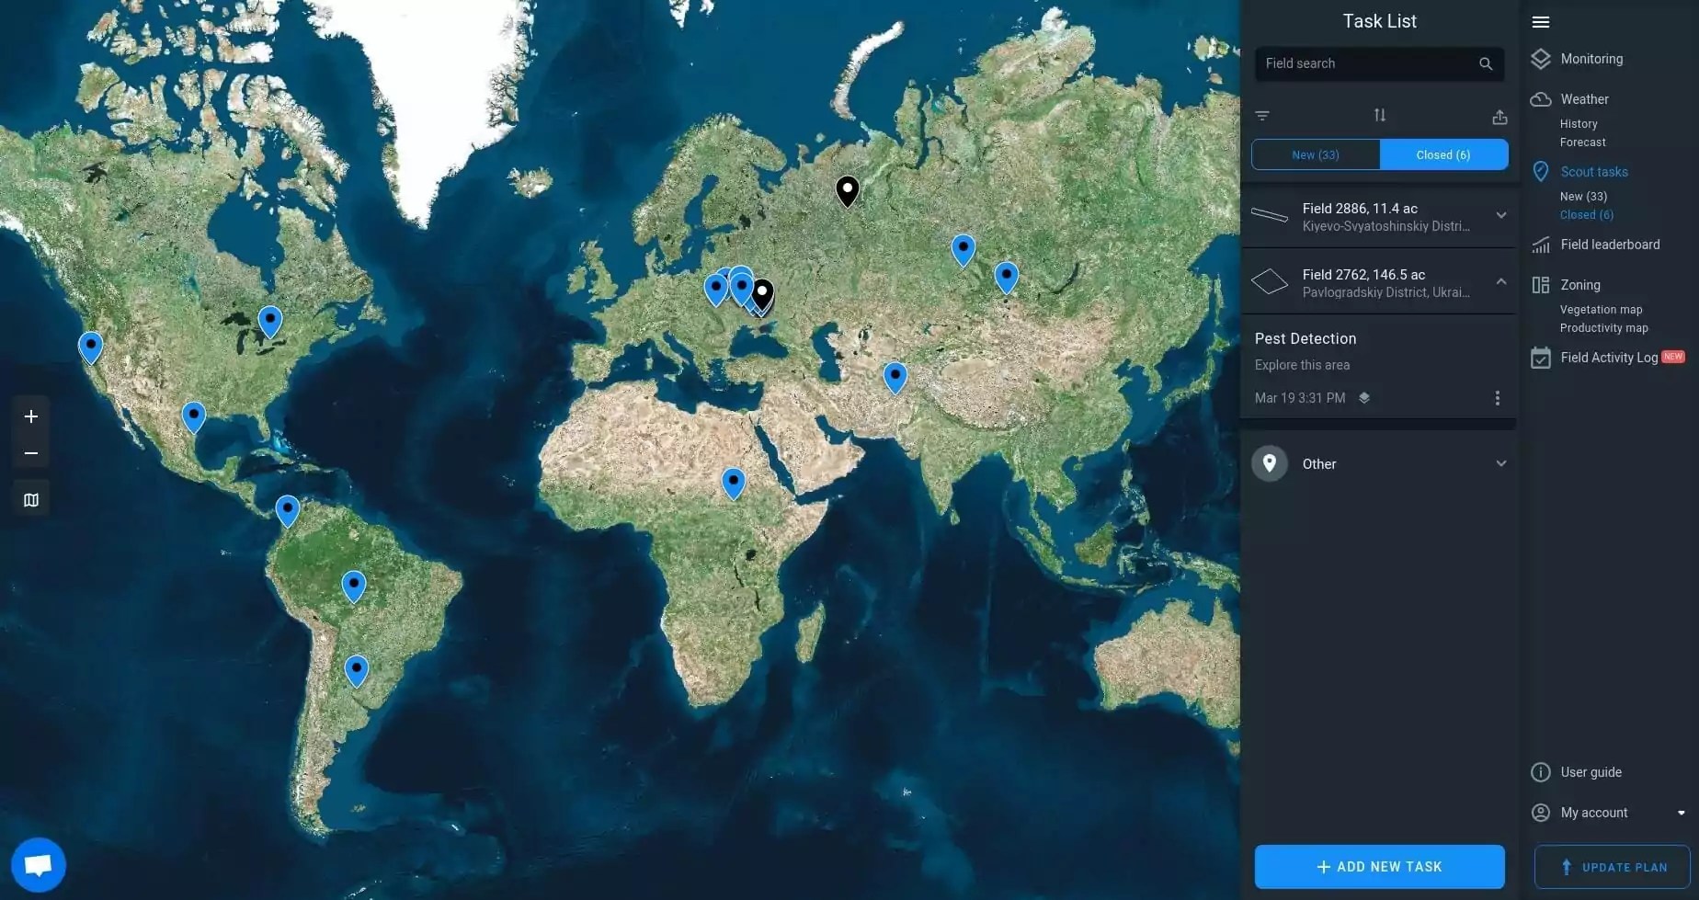
Task: Zoom in on the map
Action: [31, 416]
